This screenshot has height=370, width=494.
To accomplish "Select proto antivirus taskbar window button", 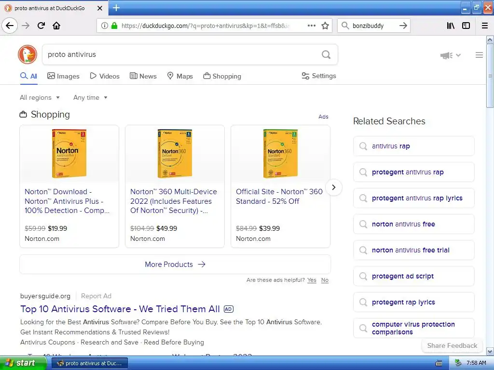I will (90, 363).
